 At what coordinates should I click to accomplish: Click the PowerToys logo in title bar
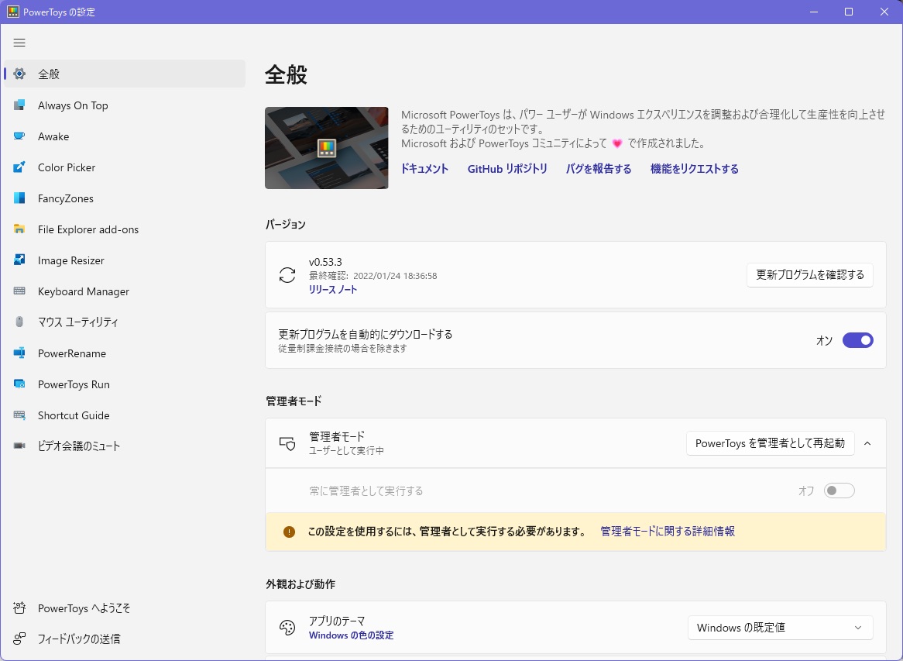[x=12, y=12]
